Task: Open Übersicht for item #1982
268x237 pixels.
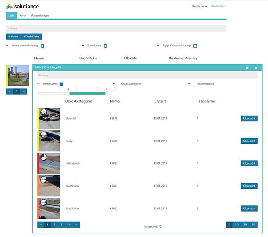Action: [x=249, y=163]
